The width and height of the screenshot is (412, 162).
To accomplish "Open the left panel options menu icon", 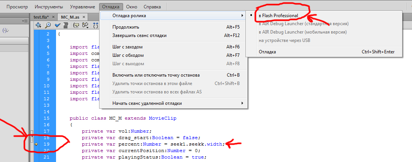I will (x=25, y=21).
